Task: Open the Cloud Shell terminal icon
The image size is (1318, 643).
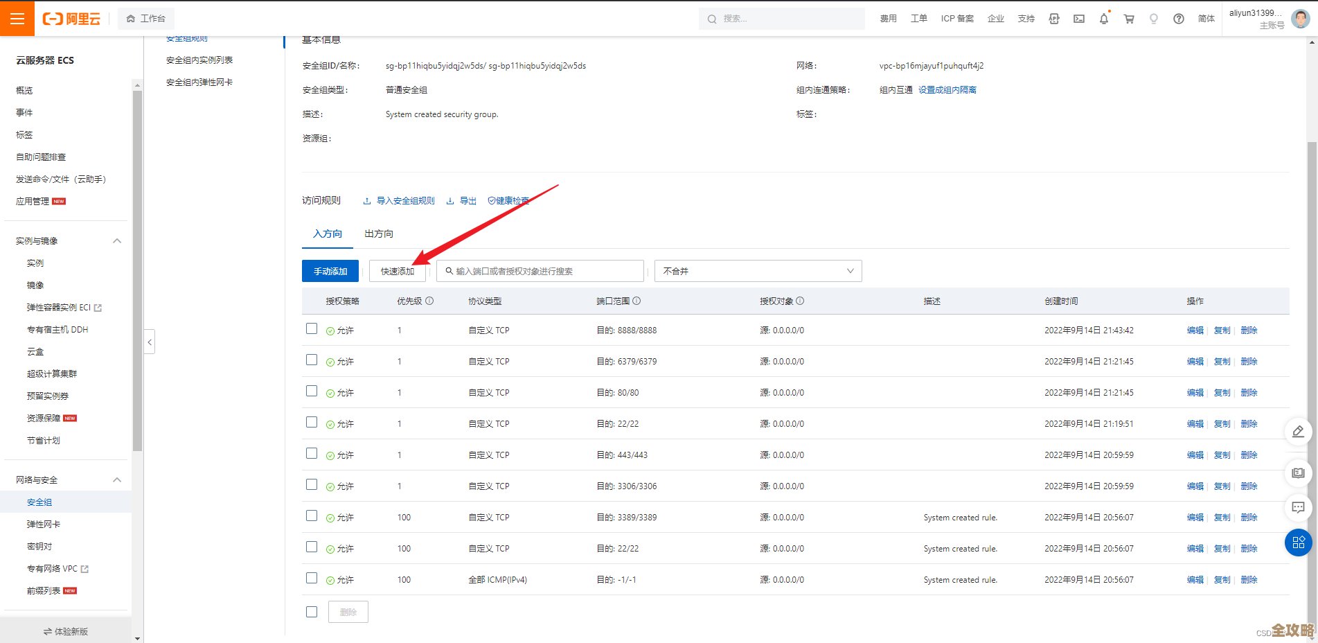Action: click(1079, 19)
